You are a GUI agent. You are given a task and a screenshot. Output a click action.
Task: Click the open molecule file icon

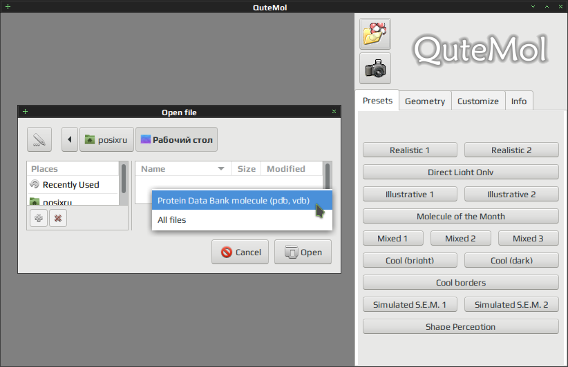(x=375, y=34)
